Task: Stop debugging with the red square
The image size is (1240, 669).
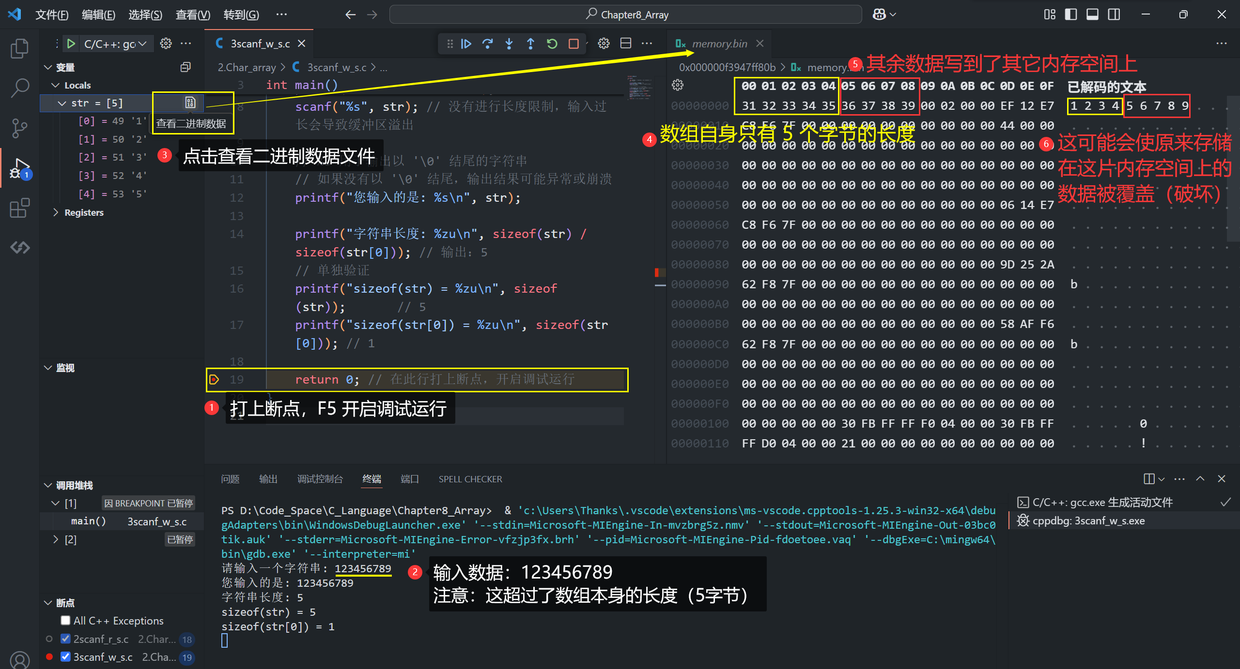Action: [x=573, y=44]
